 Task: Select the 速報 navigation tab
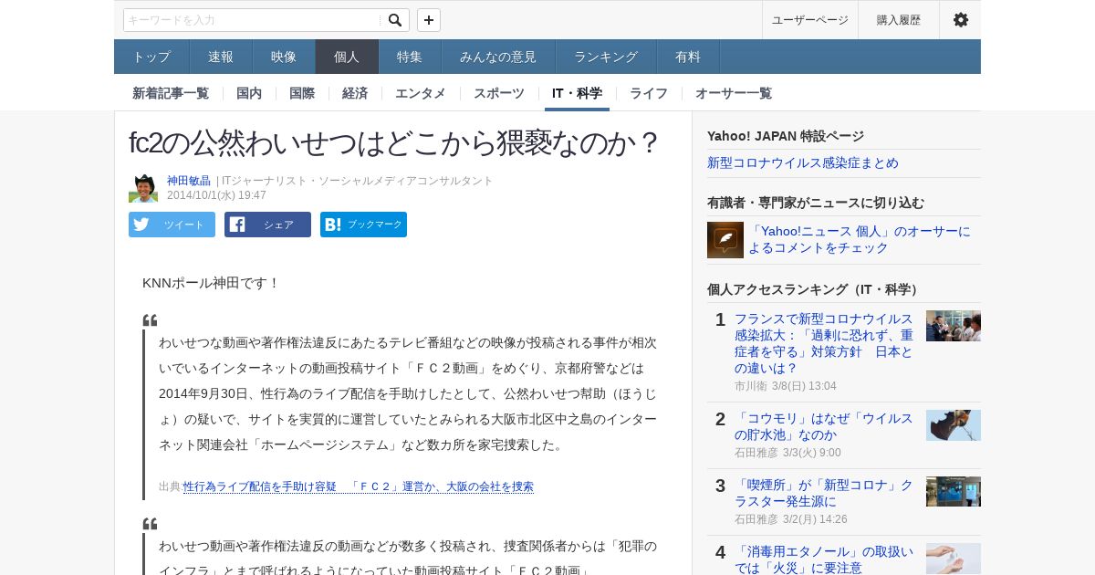[x=221, y=57]
